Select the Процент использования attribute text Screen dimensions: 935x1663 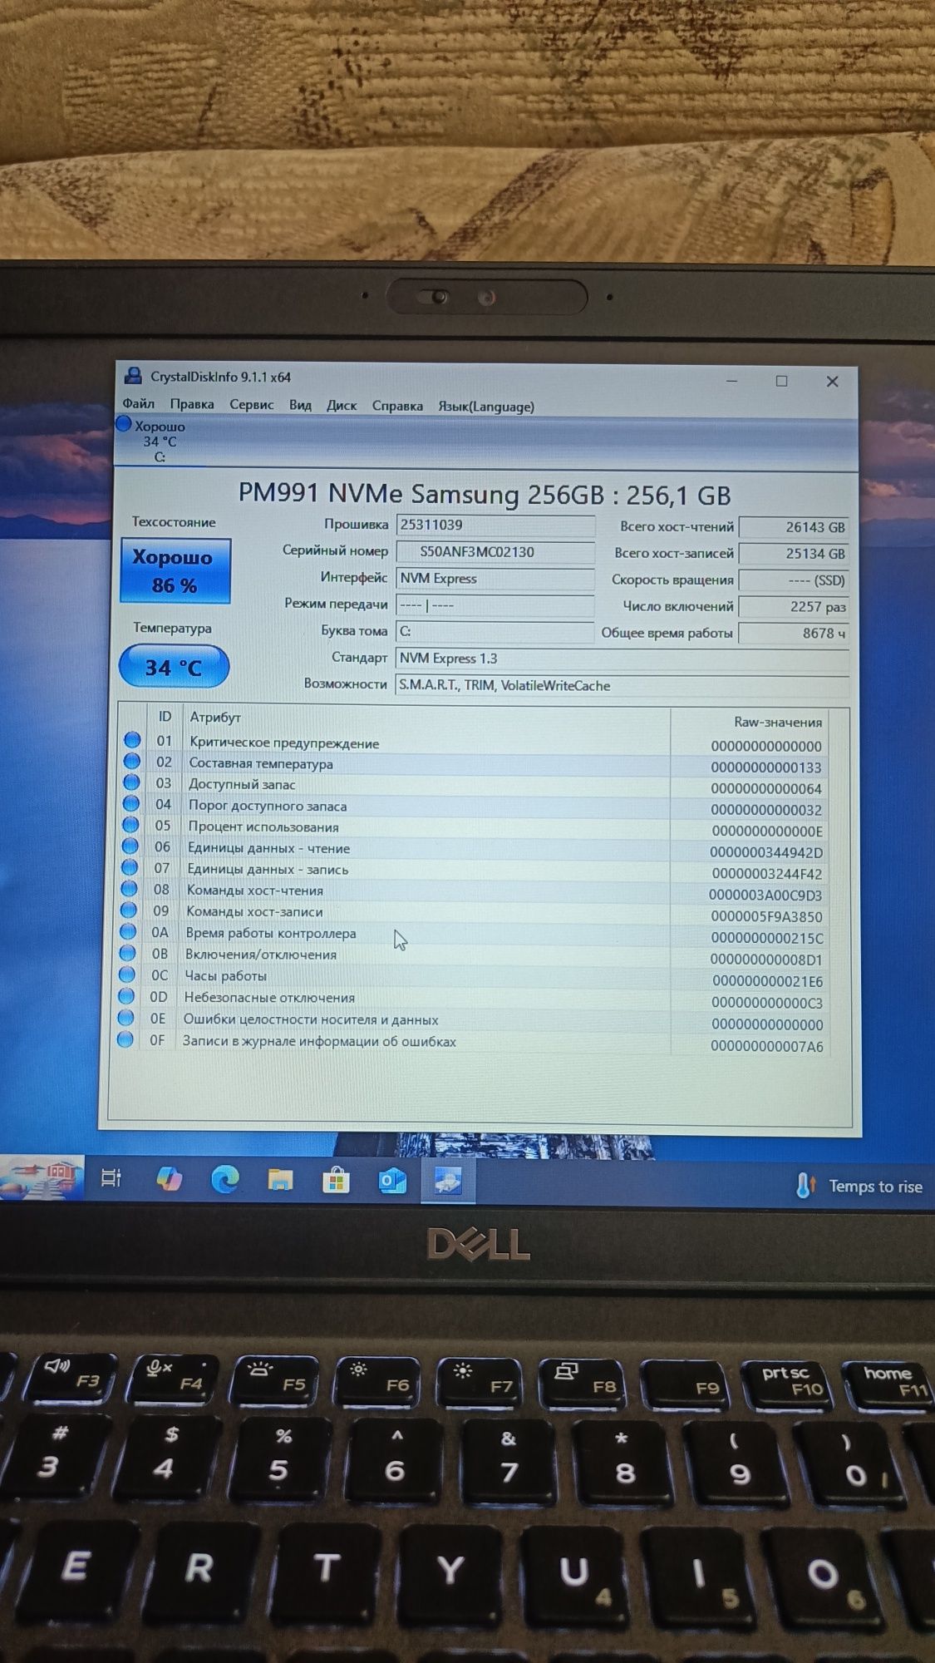[263, 827]
